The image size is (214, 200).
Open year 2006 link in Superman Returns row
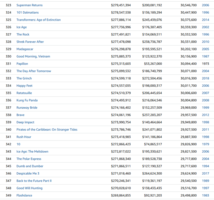tap(205, 5)
